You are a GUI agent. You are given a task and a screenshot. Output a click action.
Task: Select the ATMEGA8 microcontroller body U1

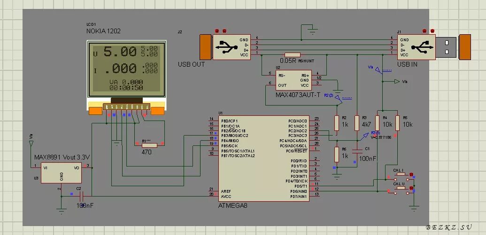tap(264, 159)
